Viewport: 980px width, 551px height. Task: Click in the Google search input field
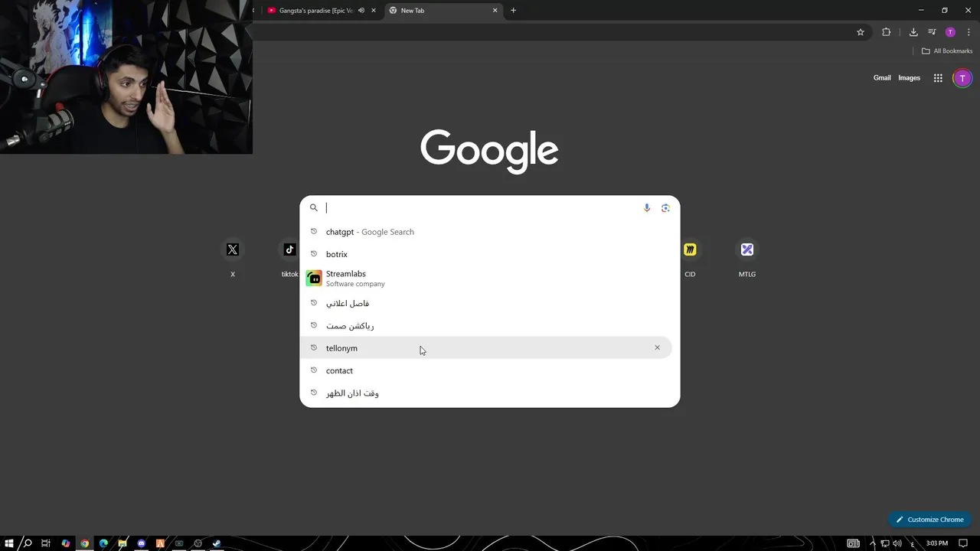coord(482,207)
